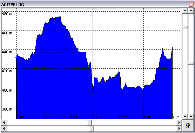This screenshot has width=195, height=133.
Task: Select the waypoint marker at track start
Action: [x=16, y=57]
